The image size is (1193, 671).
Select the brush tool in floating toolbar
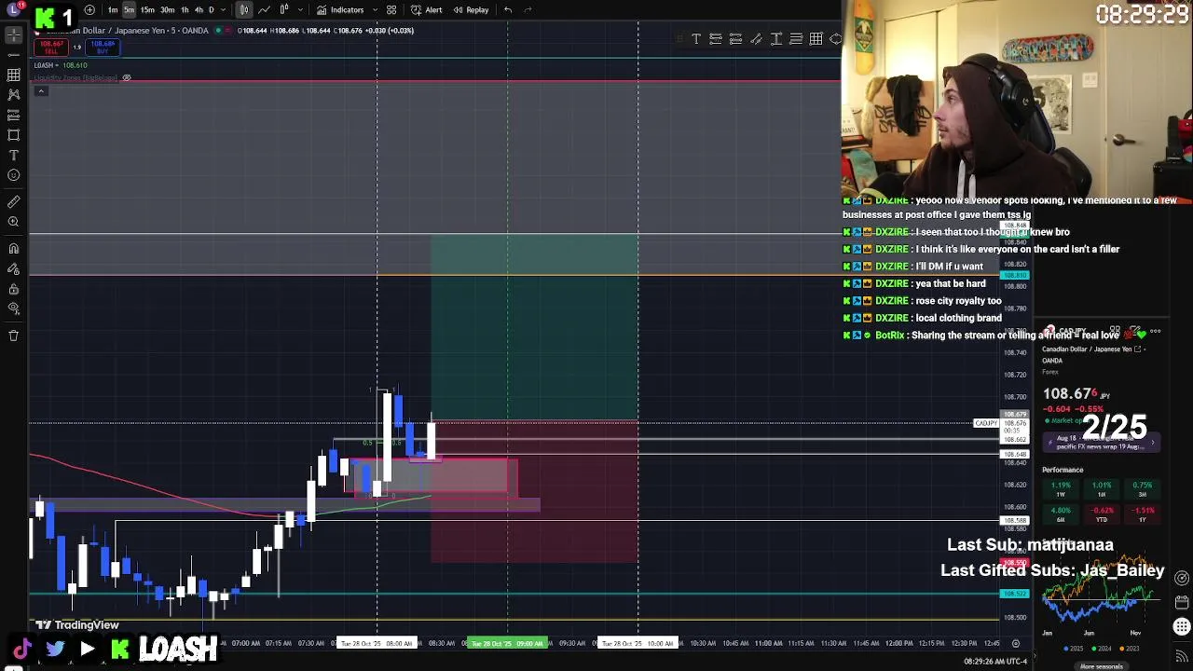pyautogui.click(x=756, y=39)
